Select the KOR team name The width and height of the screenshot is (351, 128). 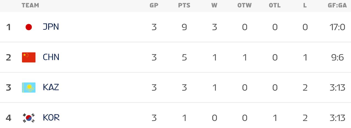click(51, 118)
